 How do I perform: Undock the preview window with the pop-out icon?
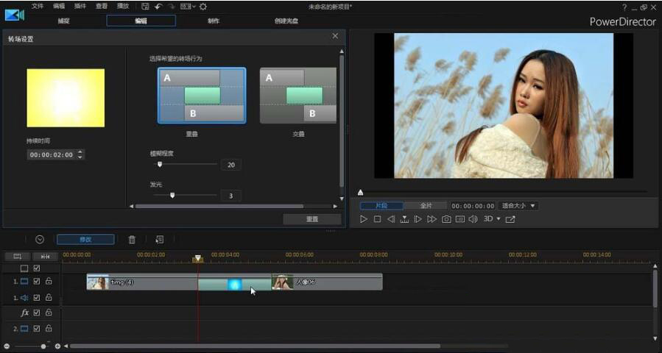coord(510,219)
